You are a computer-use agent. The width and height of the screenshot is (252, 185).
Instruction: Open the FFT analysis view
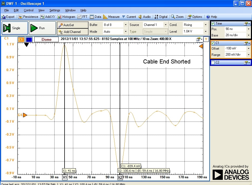point(82,17)
